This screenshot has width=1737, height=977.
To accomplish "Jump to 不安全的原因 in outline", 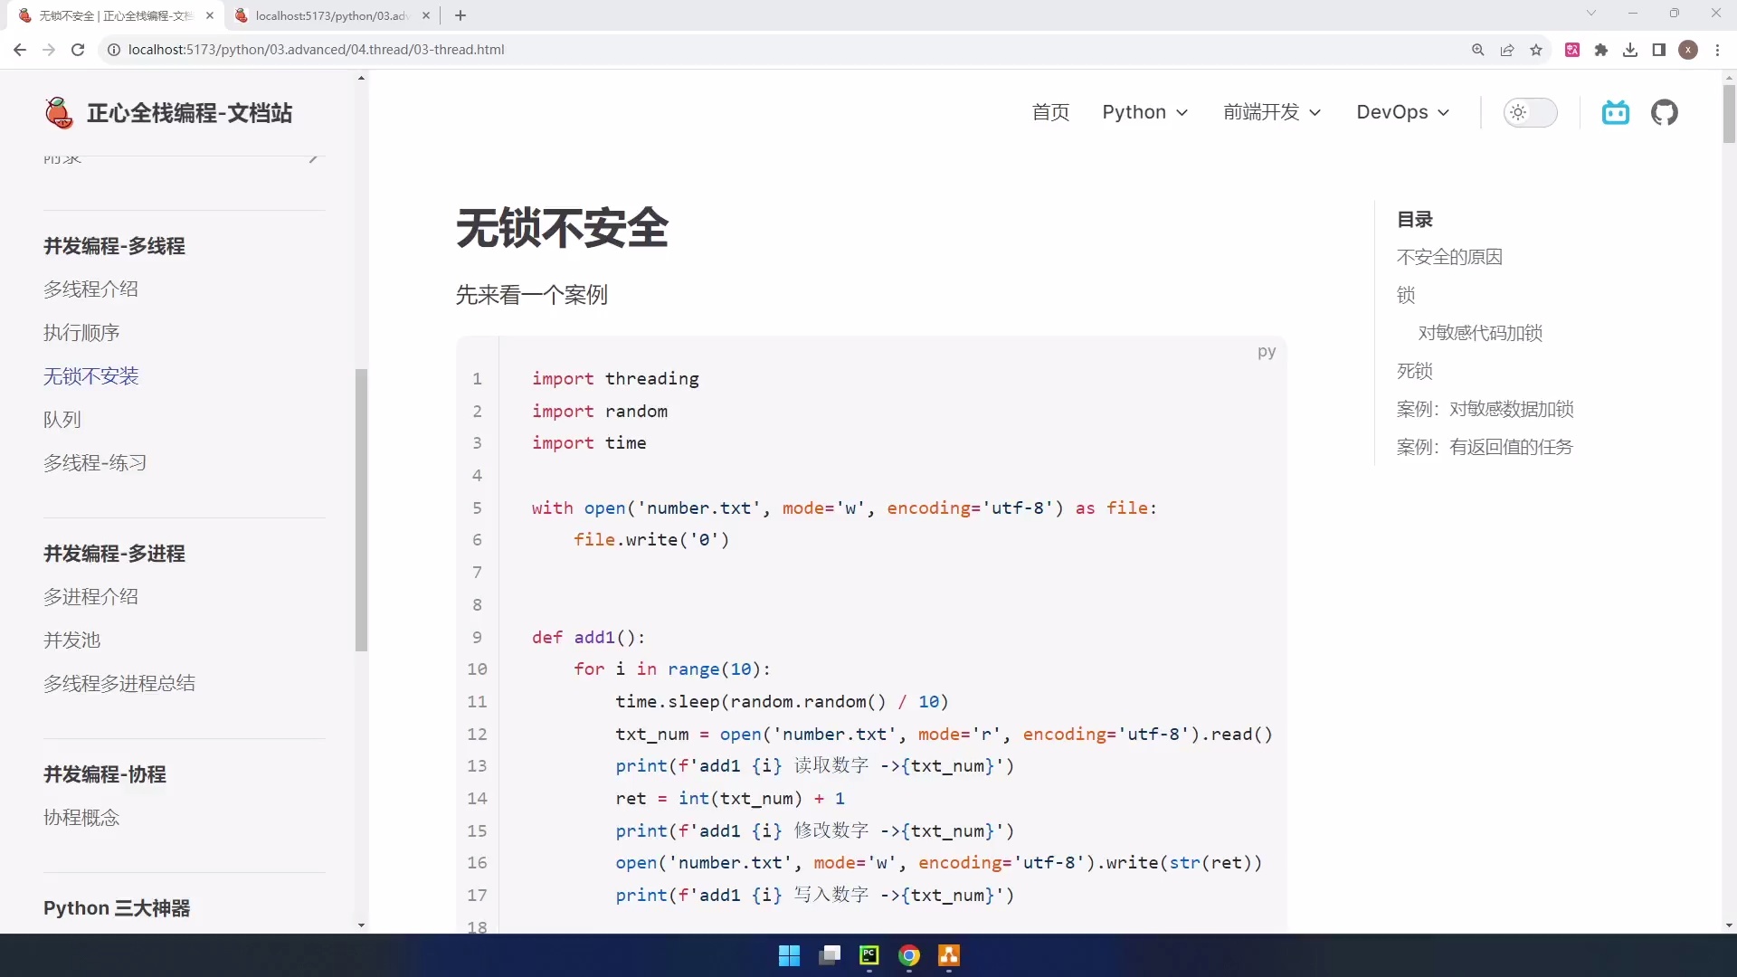I will tap(1449, 257).
